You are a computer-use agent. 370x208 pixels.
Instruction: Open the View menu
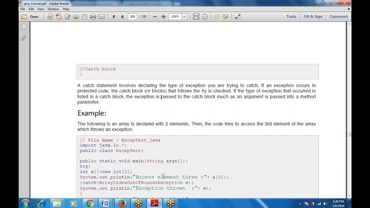[40, 9]
